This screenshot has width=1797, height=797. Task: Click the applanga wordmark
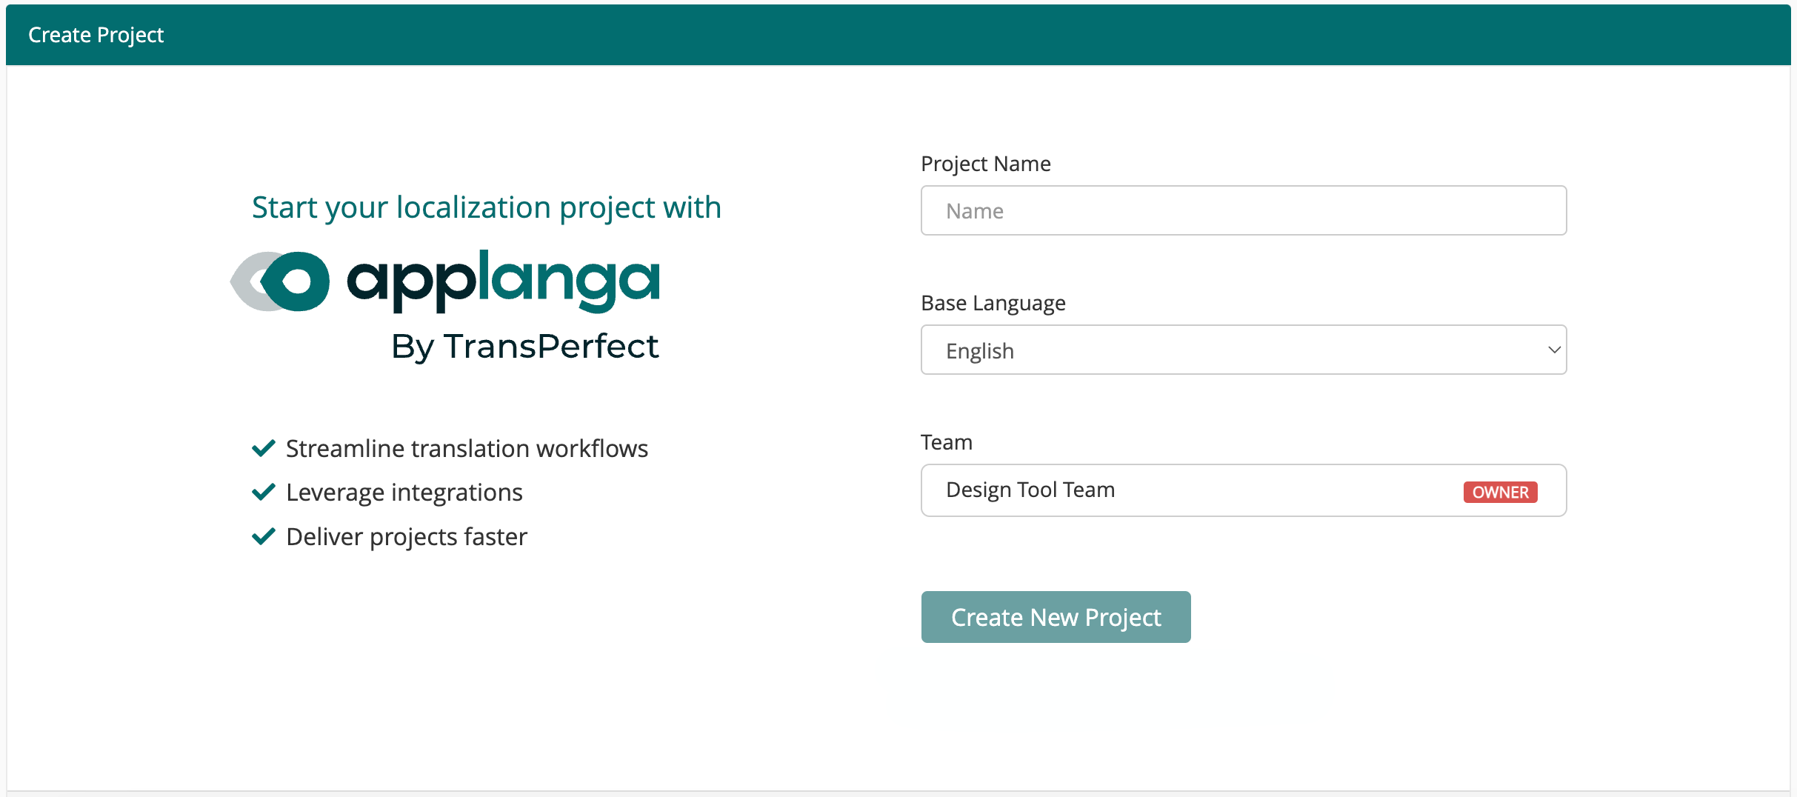click(503, 281)
